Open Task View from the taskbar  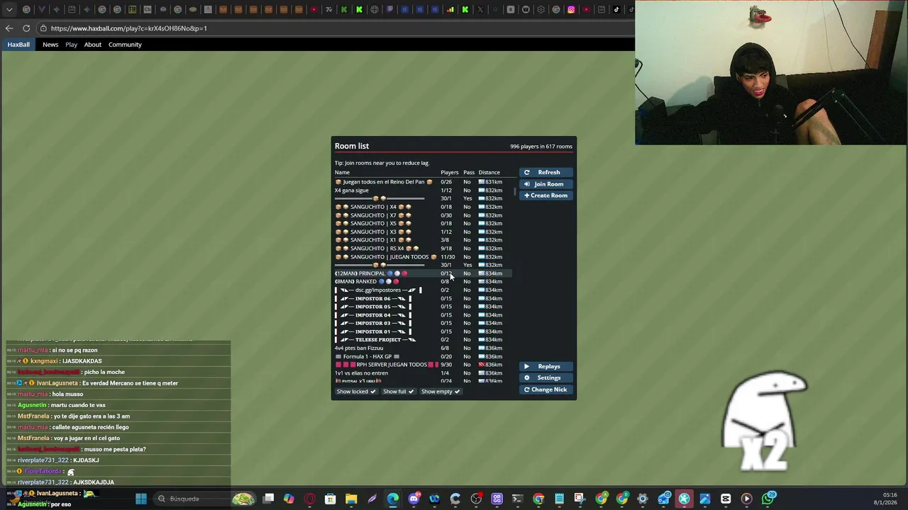pos(268,499)
